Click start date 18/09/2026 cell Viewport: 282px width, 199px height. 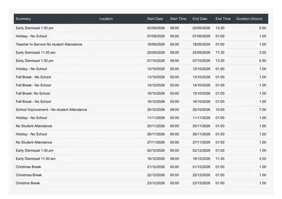click(x=156, y=44)
